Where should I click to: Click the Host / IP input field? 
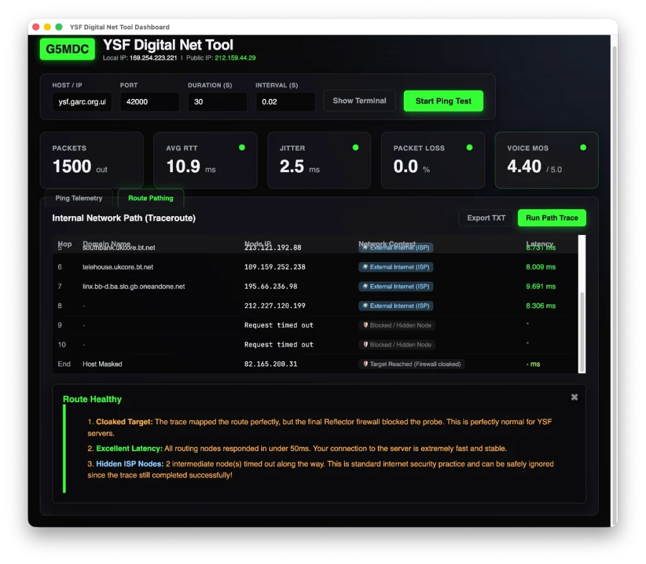coord(81,101)
